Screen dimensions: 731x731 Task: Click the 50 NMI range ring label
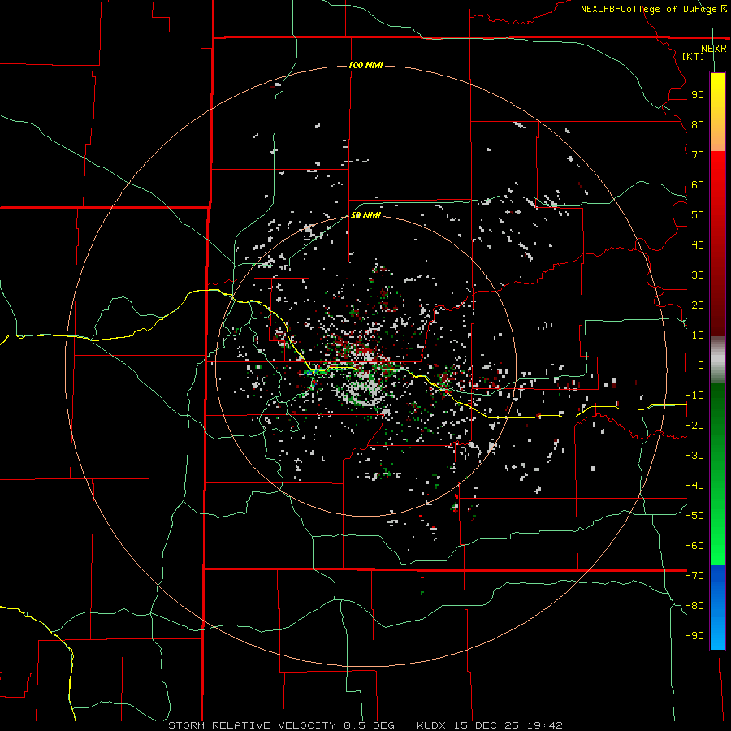click(365, 215)
